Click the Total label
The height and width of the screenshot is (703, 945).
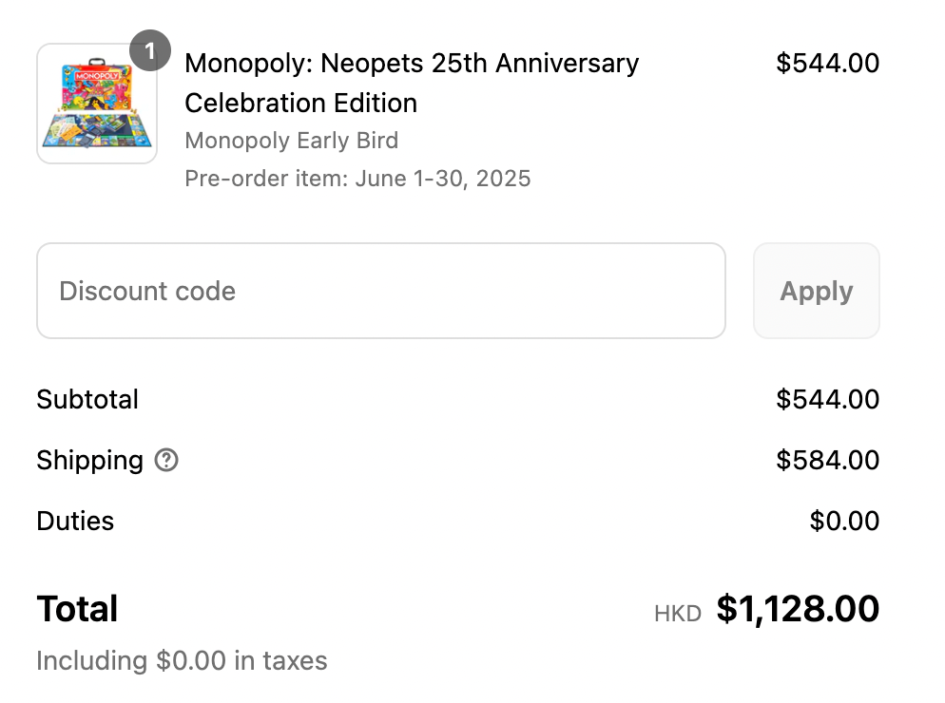pyautogui.click(x=77, y=609)
